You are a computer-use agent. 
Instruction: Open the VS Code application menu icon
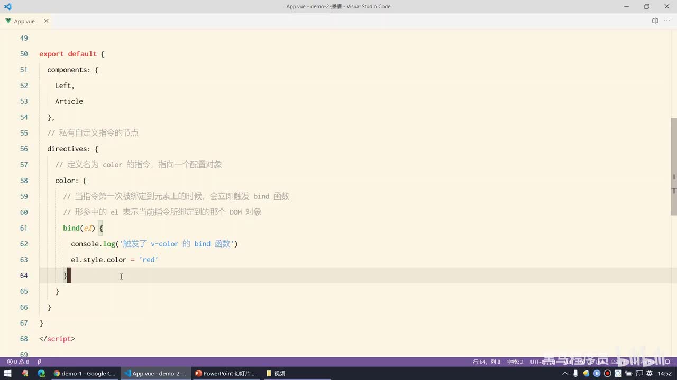pyautogui.click(x=7, y=6)
